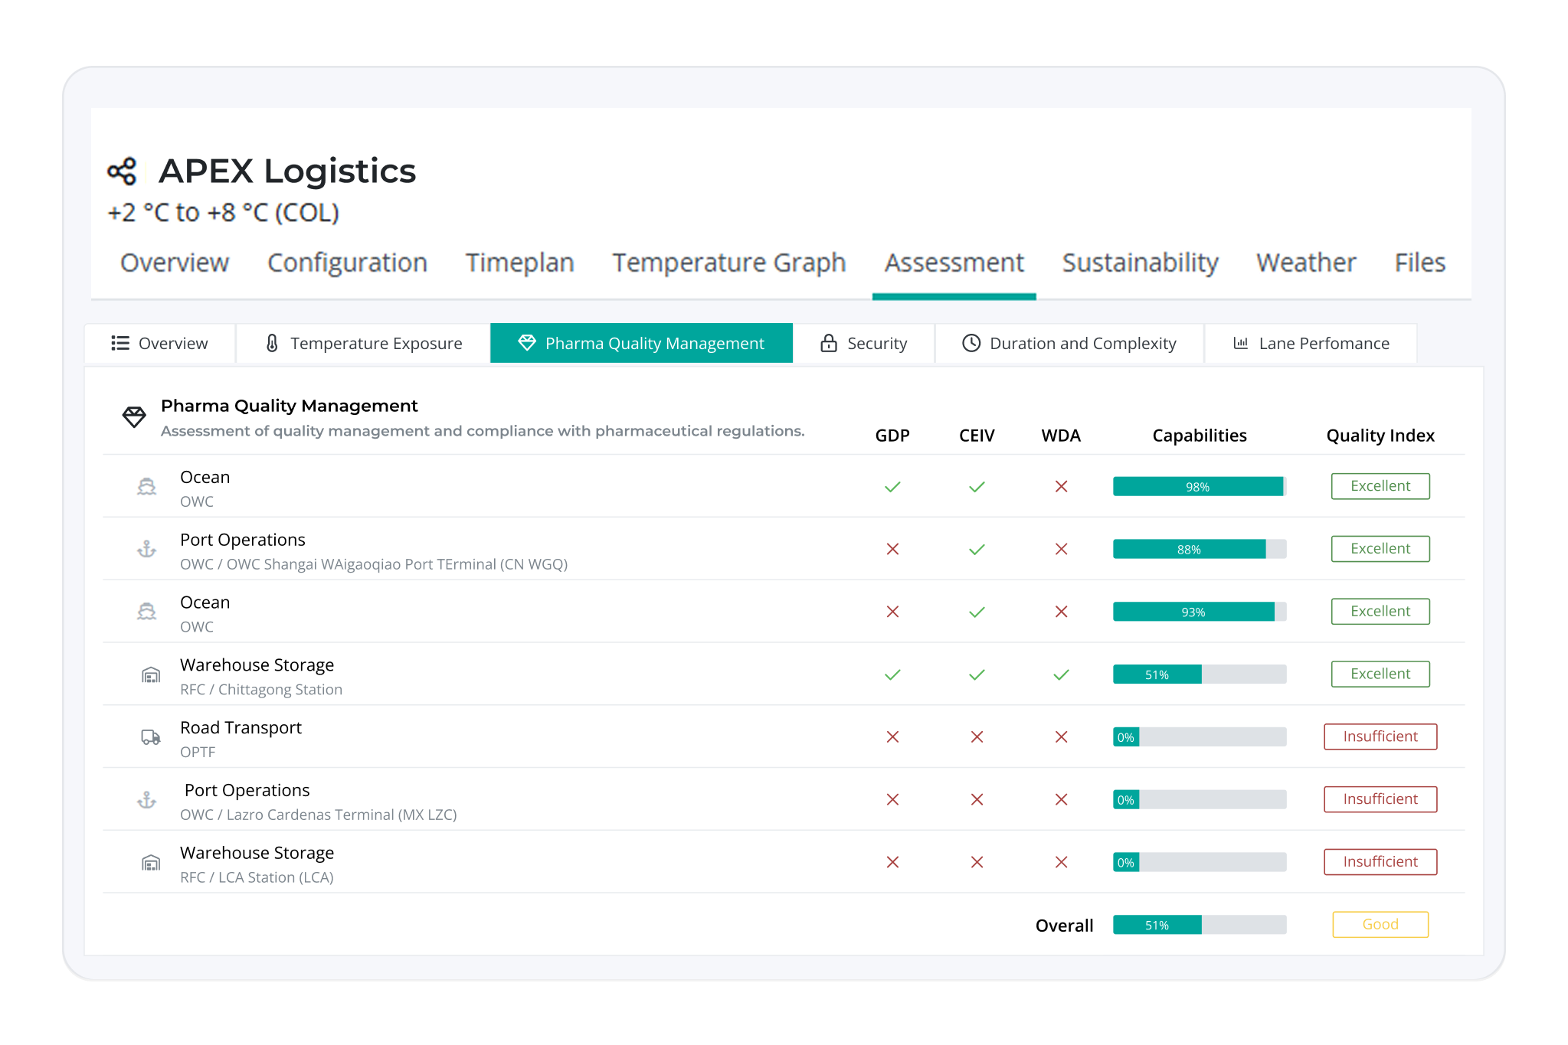Click the Good overall quality badge
The width and height of the screenshot is (1568, 1045).
[1380, 924]
